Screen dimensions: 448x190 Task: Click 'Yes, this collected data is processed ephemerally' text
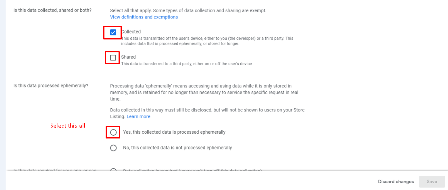(174, 132)
